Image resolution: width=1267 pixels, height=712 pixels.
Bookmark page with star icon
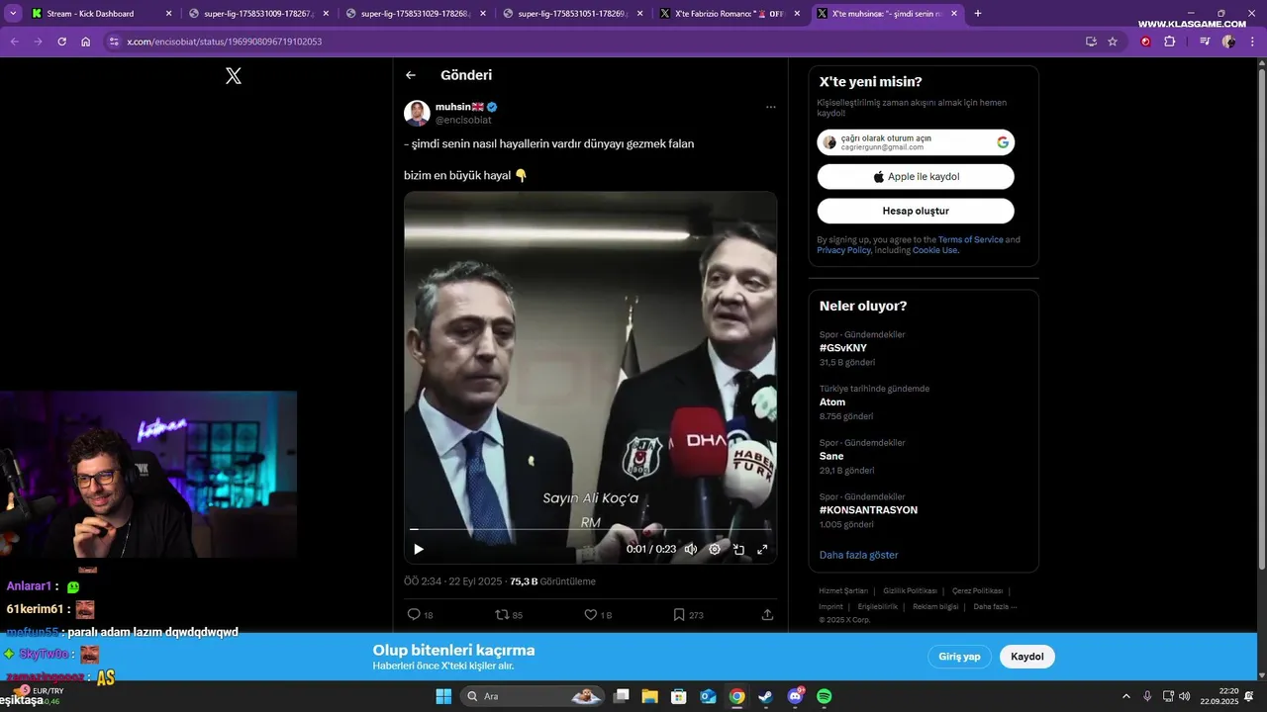[1113, 42]
